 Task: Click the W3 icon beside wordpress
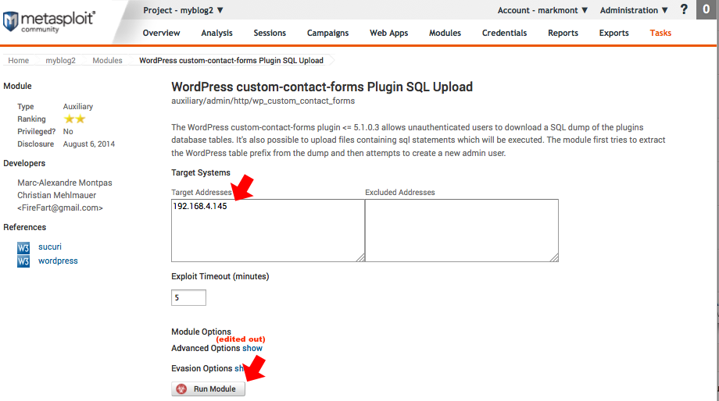pyautogui.click(x=23, y=261)
